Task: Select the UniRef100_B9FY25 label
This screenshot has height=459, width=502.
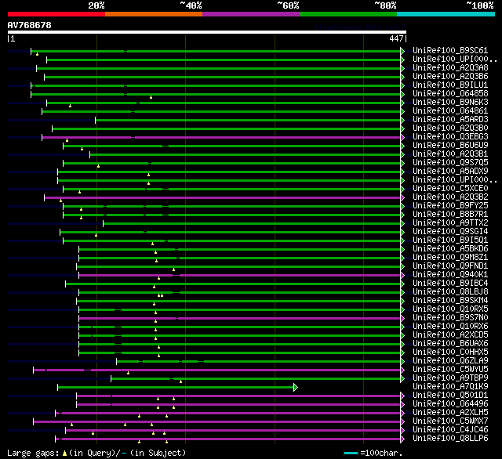Action: click(450, 206)
